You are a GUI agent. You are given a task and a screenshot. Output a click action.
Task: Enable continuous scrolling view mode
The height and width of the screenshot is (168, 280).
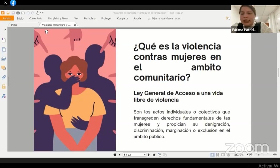tap(218, 155)
